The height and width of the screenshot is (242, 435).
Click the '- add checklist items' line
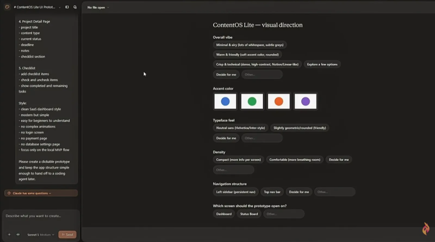pos(34,74)
